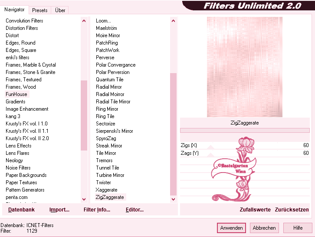Choose the Maelström filter
The image size is (315, 237).
point(106,28)
